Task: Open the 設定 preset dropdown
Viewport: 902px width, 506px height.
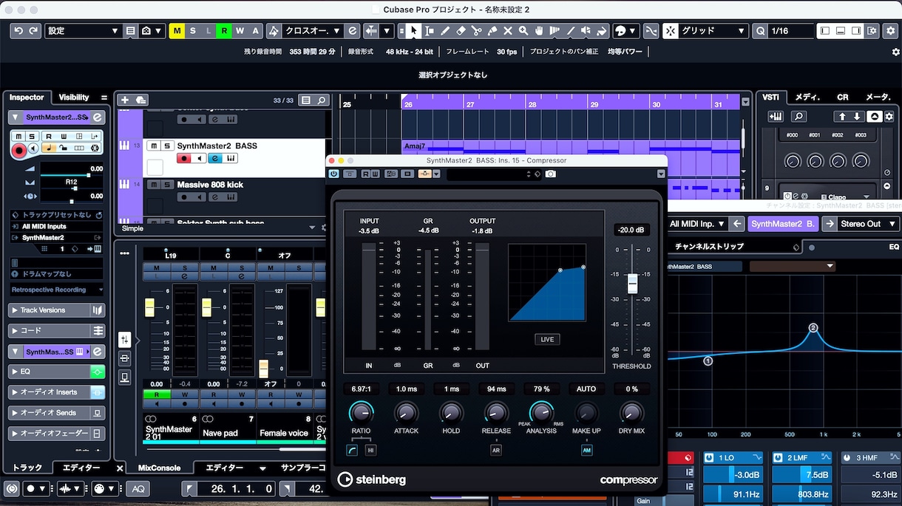Action: pos(83,31)
